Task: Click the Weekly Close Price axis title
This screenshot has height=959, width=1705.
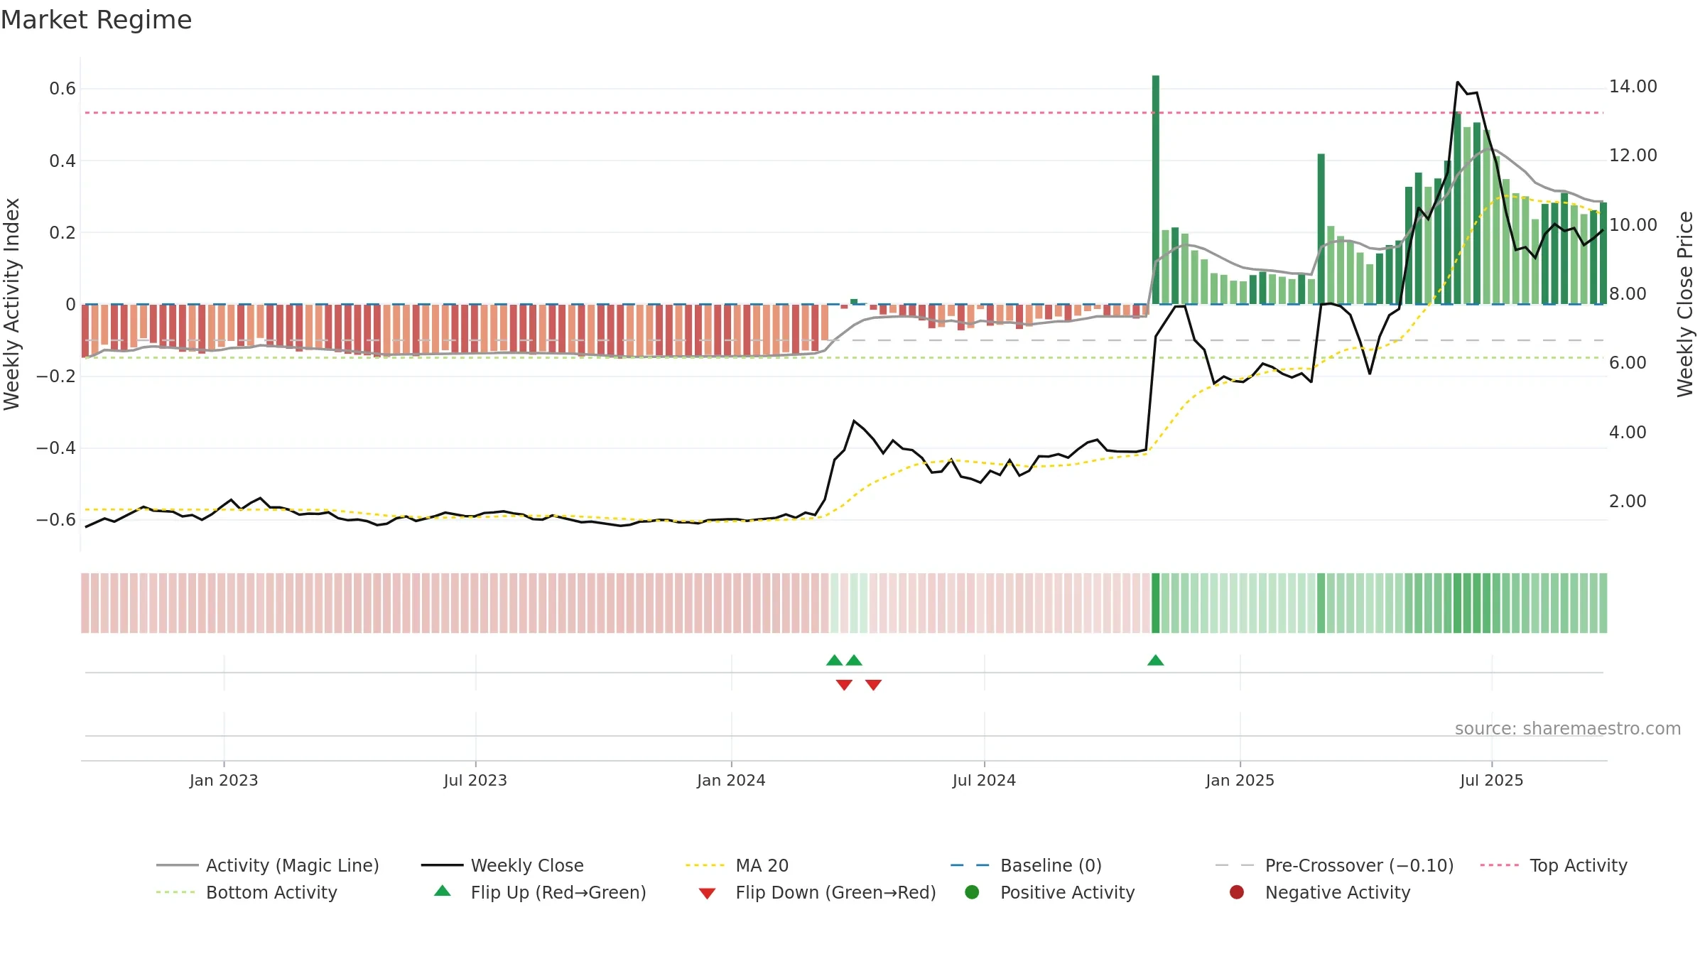Action: point(1685,304)
